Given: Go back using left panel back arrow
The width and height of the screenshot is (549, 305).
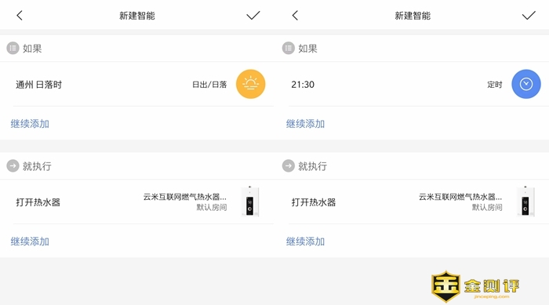Looking at the screenshot, I should click(x=20, y=16).
